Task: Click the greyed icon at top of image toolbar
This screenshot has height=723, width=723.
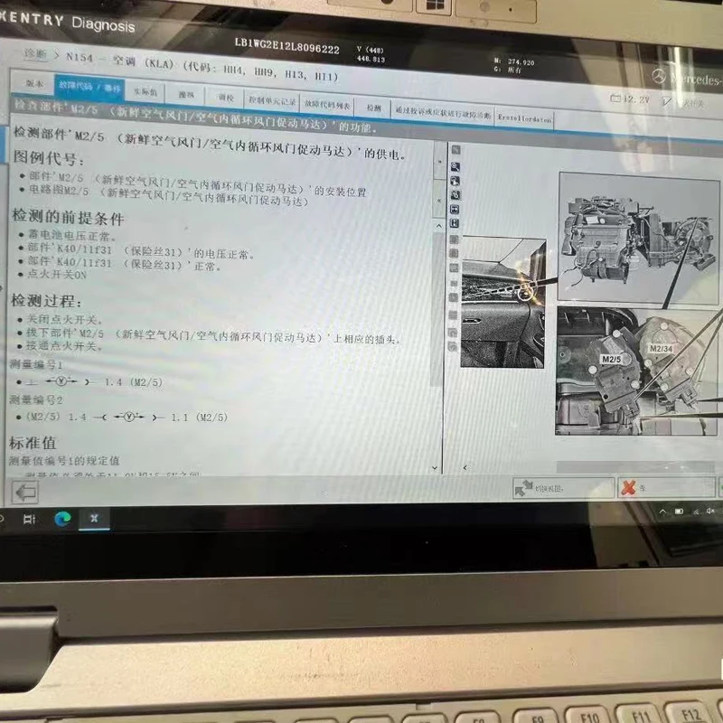Action: point(455,150)
